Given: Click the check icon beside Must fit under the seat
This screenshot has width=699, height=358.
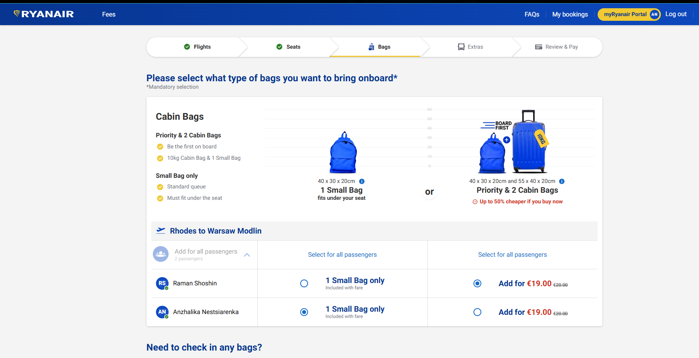Looking at the screenshot, I should point(160,198).
